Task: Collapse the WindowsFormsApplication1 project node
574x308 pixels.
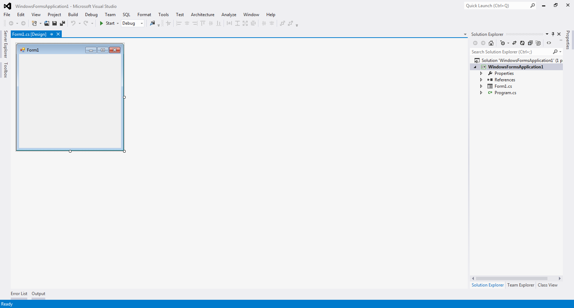Action: tap(475, 67)
